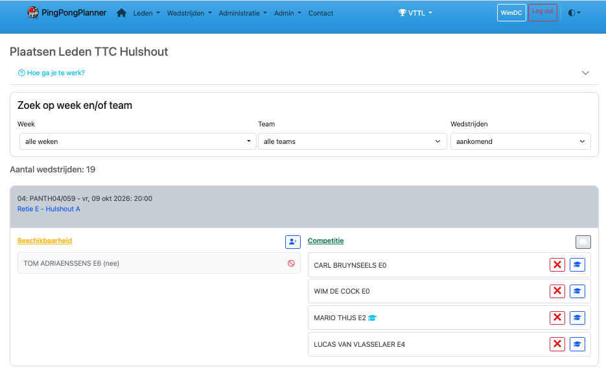Screen dimensions: 606x374
Task: Click the WimDC user button
Action: point(511,13)
